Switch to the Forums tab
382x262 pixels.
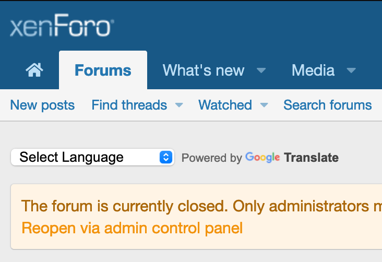pyautogui.click(x=103, y=70)
